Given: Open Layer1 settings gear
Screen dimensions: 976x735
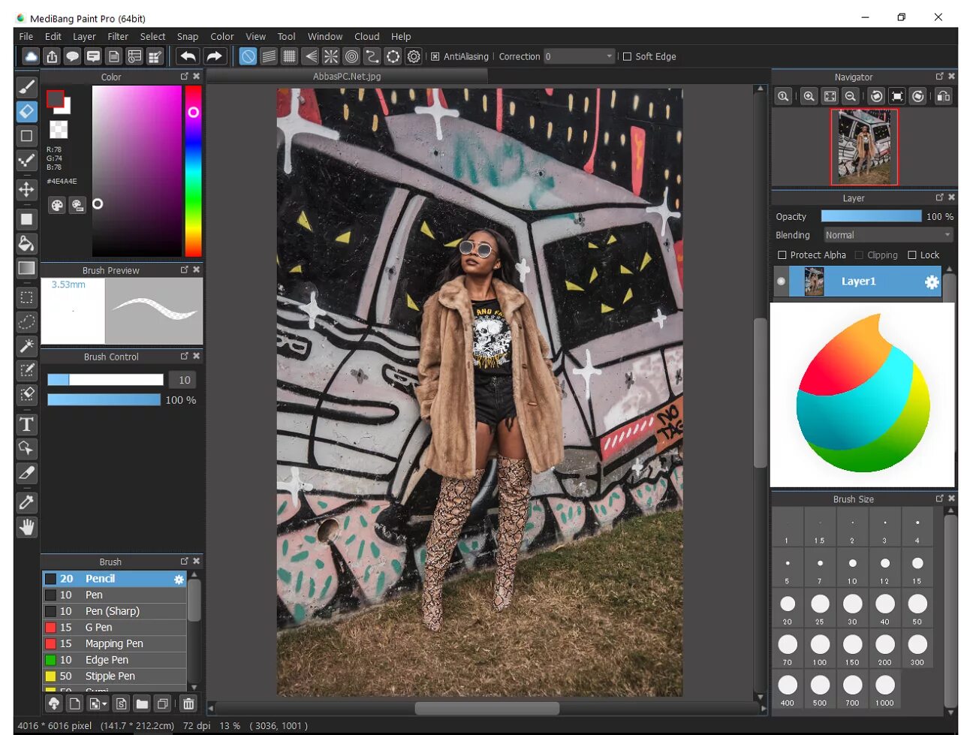Looking at the screenshot, I should click(x=932, y=282).
